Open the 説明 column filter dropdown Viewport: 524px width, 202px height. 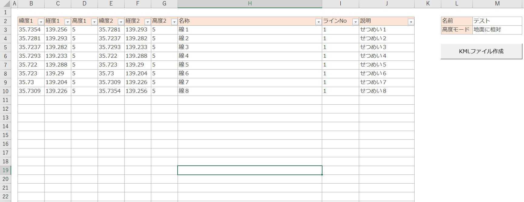[411, 22]
